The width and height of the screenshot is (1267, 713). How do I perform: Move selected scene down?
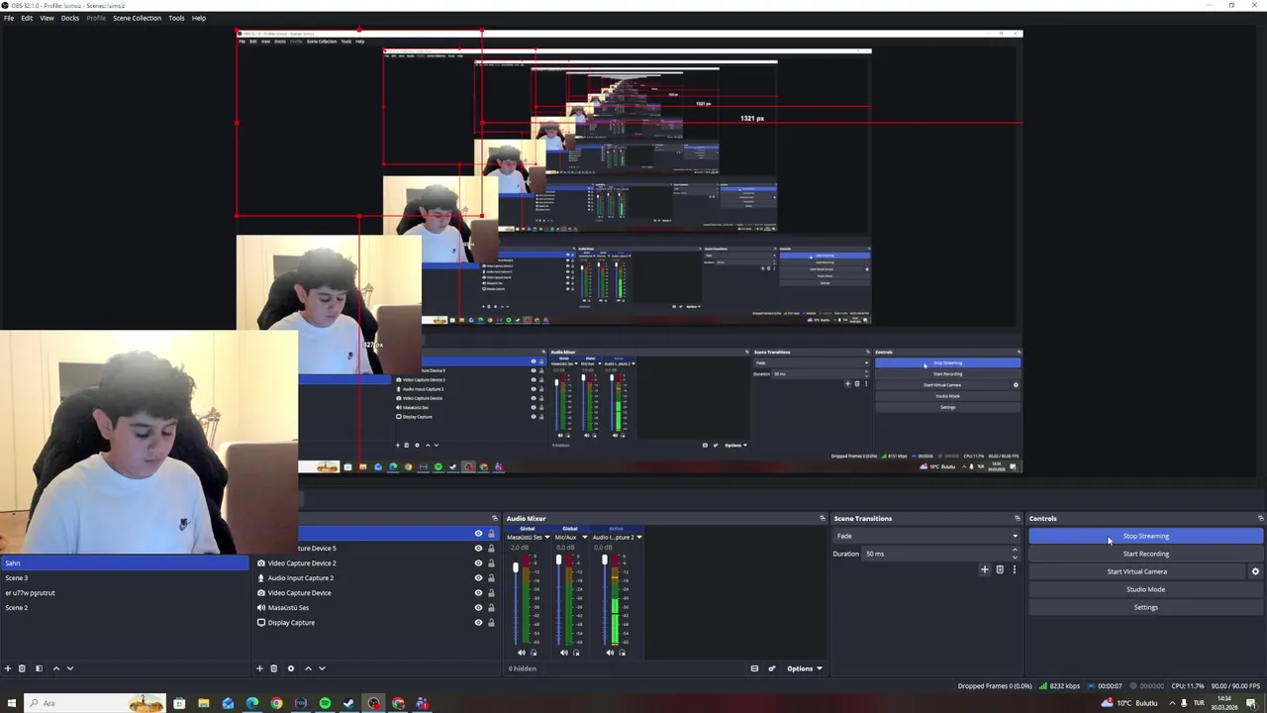point(69,668)
